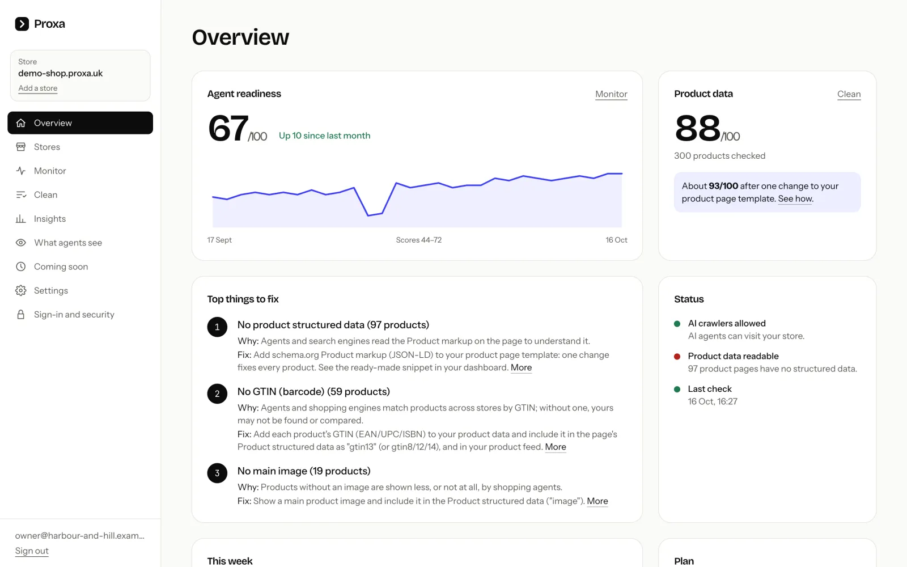Click the No GTIN (barcode) heading
Viewport: 907px width, 567px height.
313,392
